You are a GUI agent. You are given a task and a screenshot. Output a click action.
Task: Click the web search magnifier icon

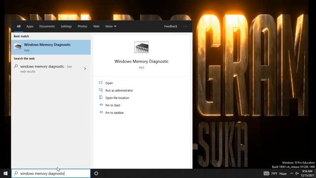[16, 66]
